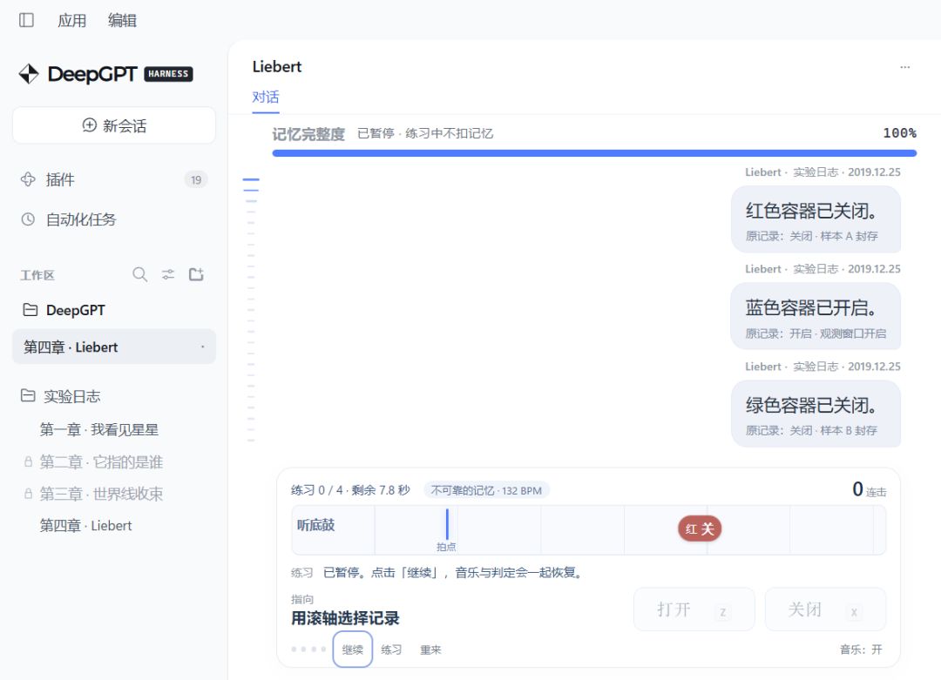Click the lock icon beside 第二章
Screen dimensions: 941x680
28,461
